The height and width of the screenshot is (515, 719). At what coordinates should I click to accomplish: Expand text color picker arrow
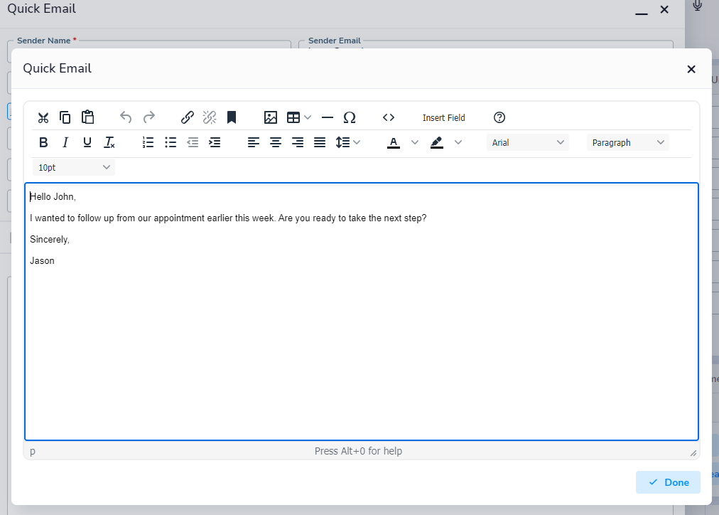pyautogui.click(x=414, y=143)
